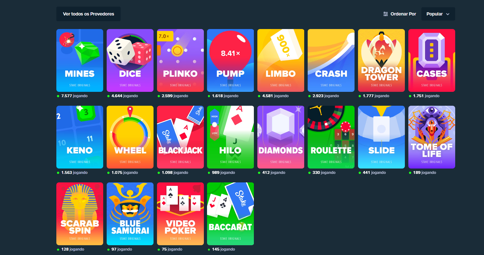Select the Hilo game tile

coord(230,137)
